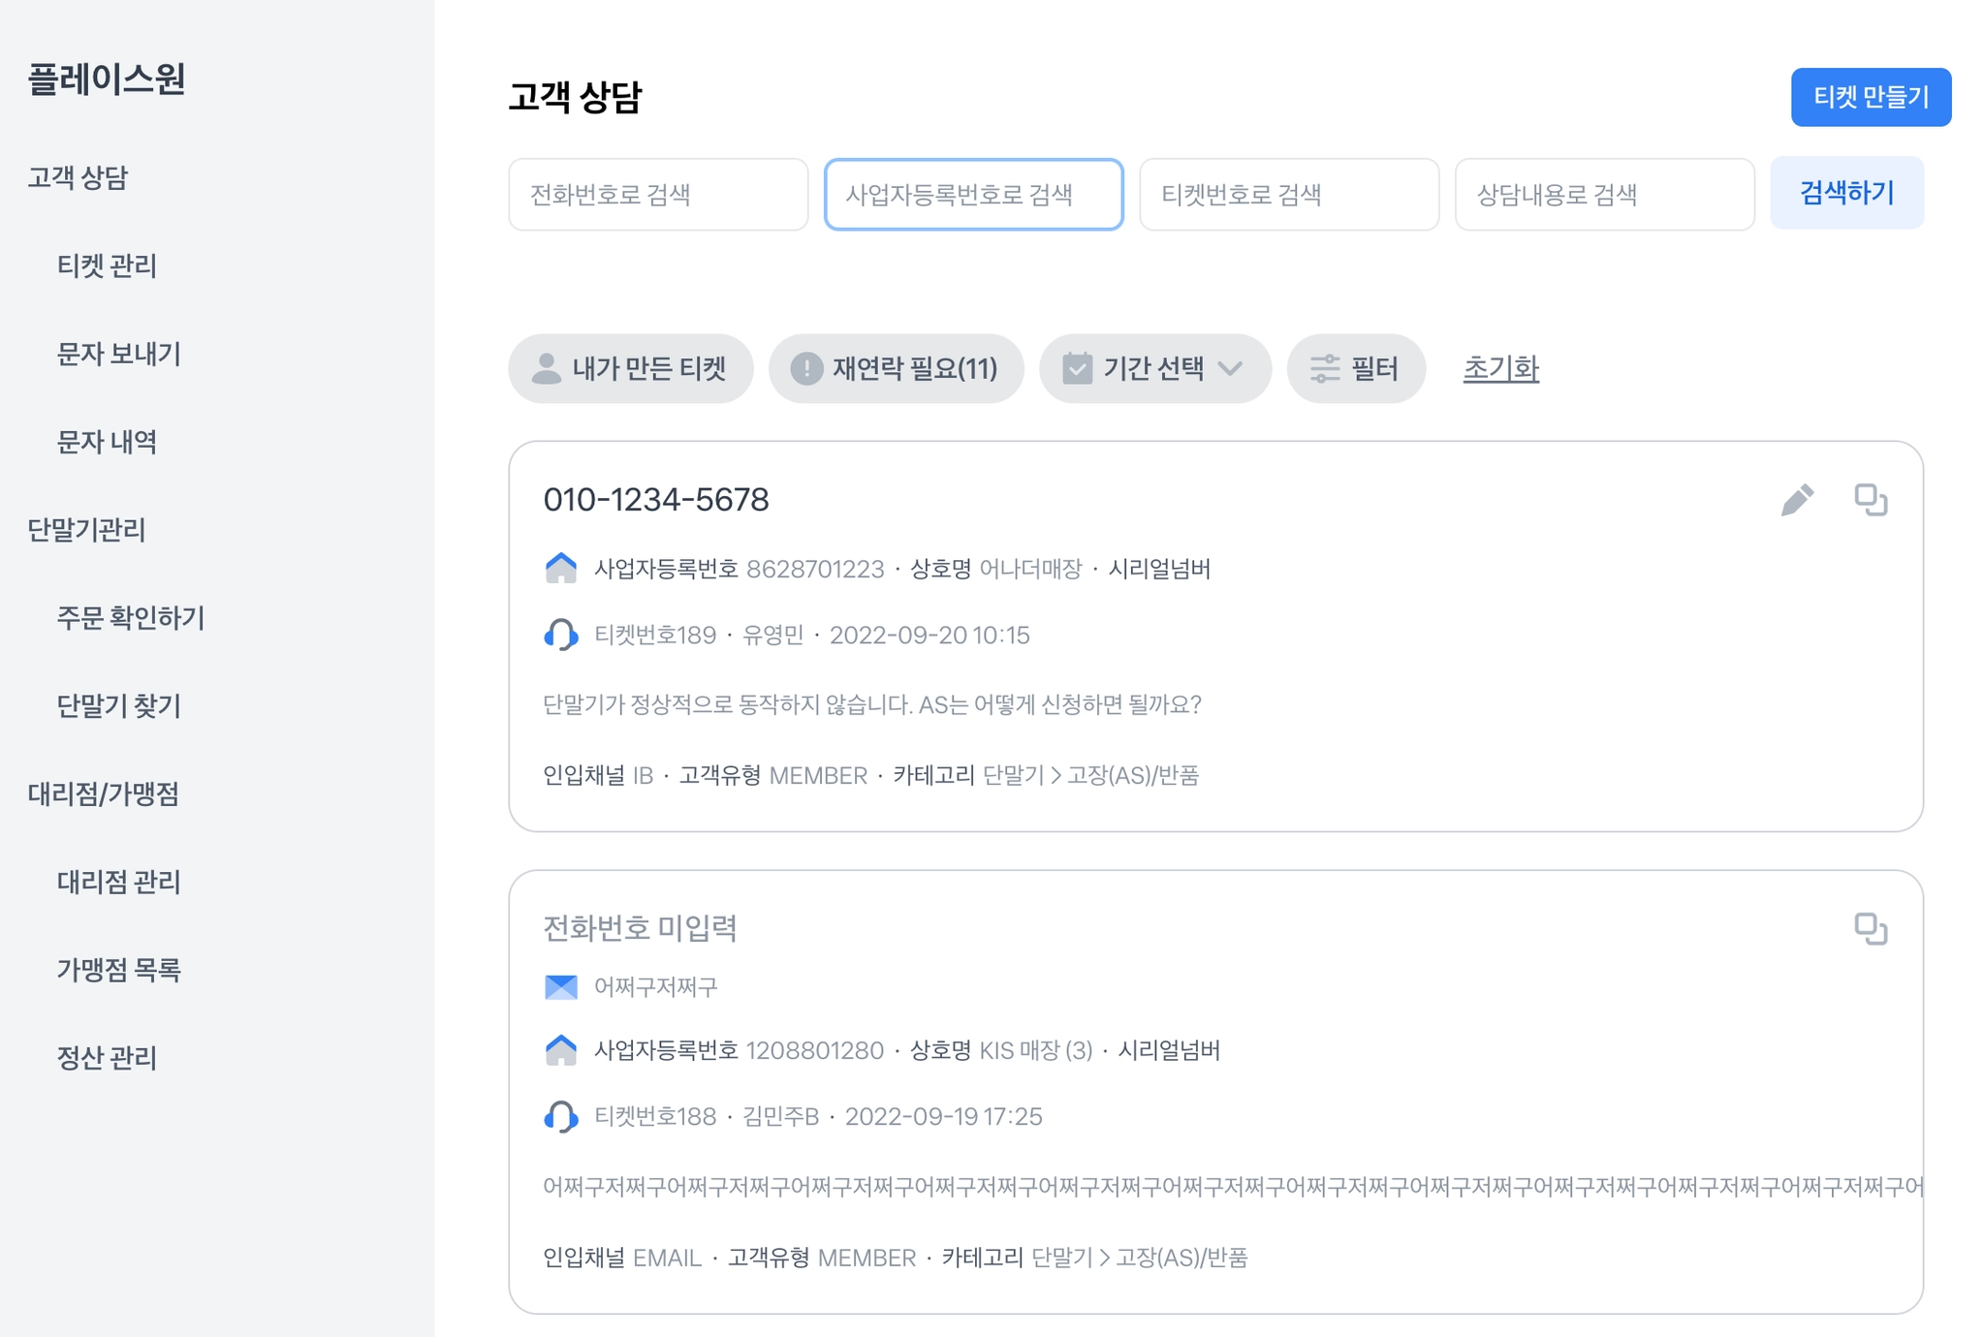Open 티켓 관리 in the sidebar
1985x1337 pixels.
pyautogui.click(x=107, y=265)
